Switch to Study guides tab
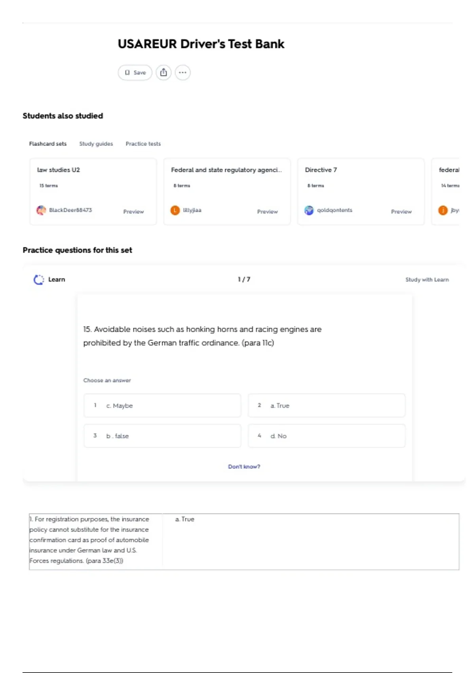The height and width of the screenshot is (673, 475). 96,144
